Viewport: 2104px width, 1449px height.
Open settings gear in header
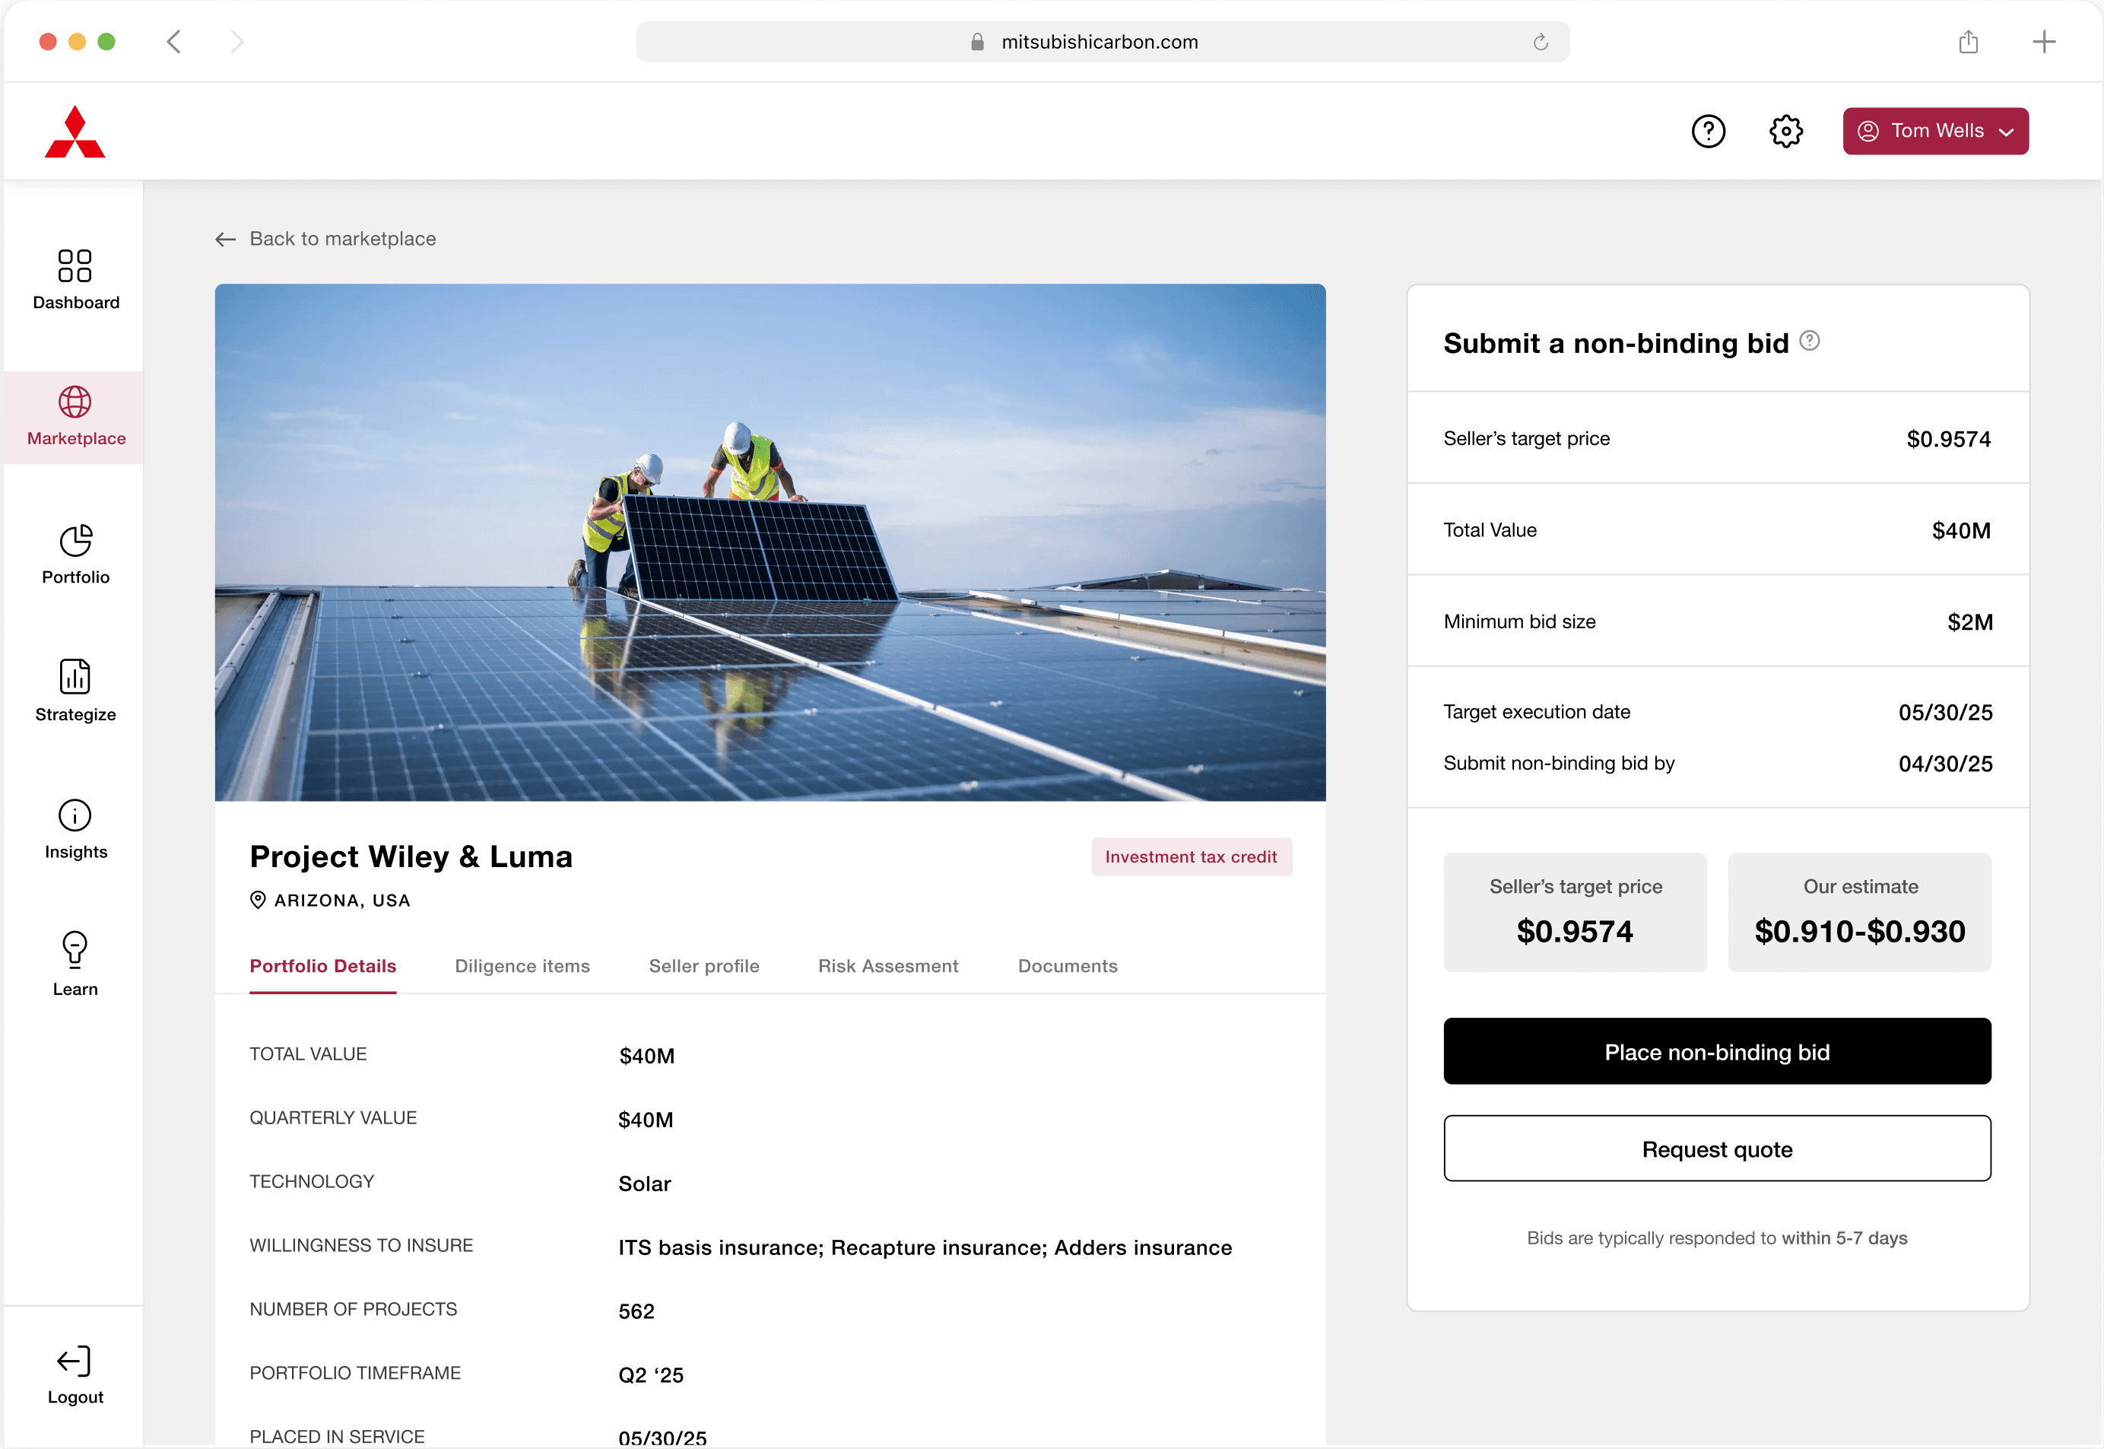click(x=1785, y=132)
